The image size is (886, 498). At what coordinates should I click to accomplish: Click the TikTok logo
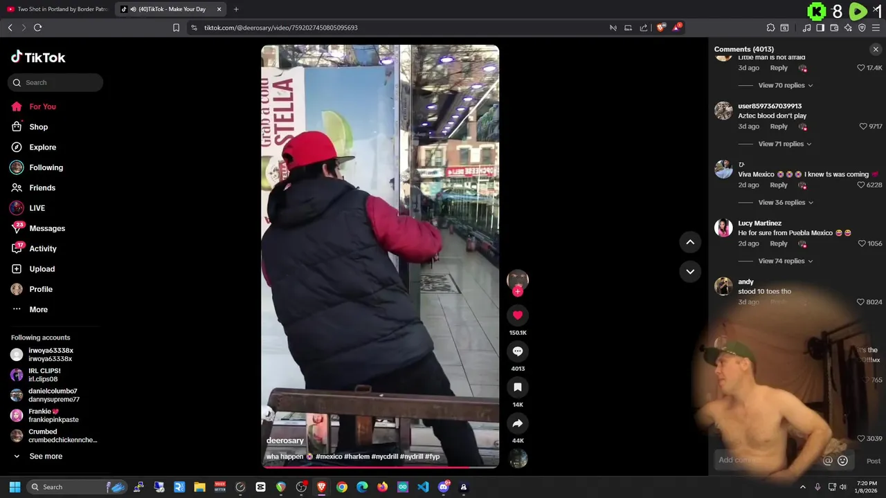coord(38,57)
